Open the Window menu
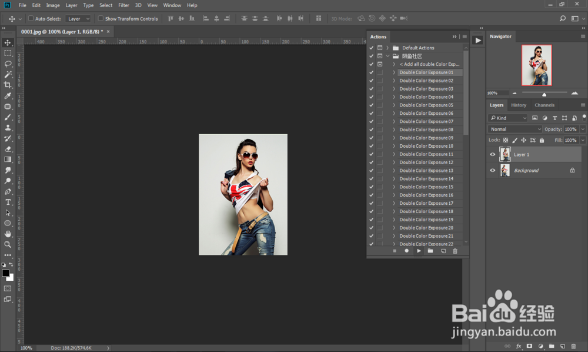The width and height of the screenshot is (588, 352). (x=172, y=5)
